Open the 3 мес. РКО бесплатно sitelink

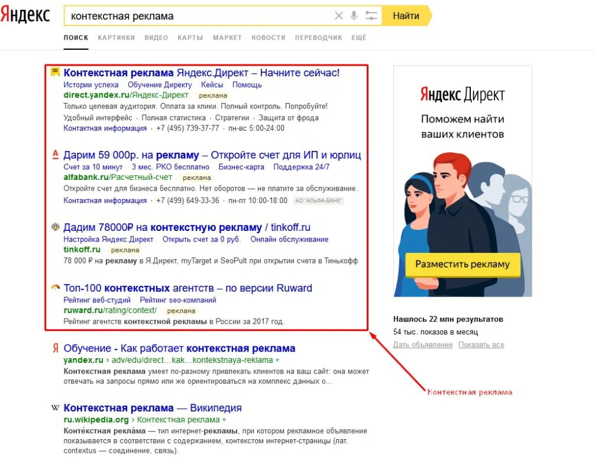pos(170,167)
